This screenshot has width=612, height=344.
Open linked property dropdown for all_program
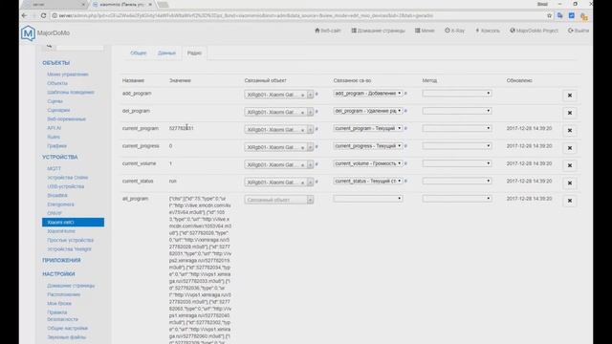[x=367, y=199]
